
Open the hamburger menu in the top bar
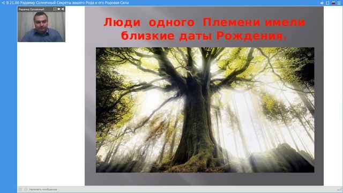coord(339,3)
